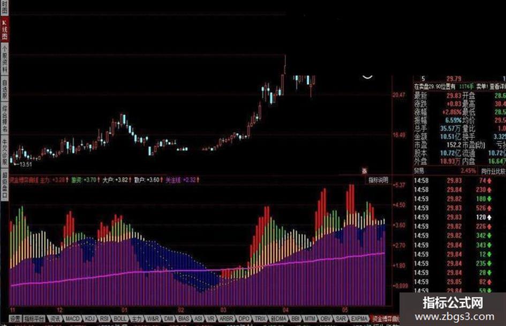Screen dimensions: 506x326
Task: Switch to the DPO indicator tab
Action: pos(244,319)
